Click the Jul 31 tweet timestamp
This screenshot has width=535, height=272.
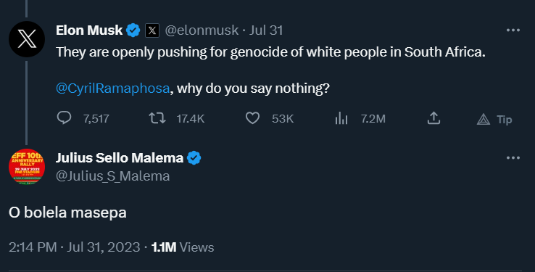(266, 30)
